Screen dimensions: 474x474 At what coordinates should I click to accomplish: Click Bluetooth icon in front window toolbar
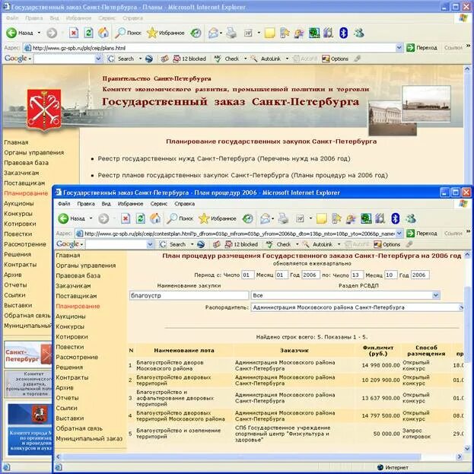[396, 218]
